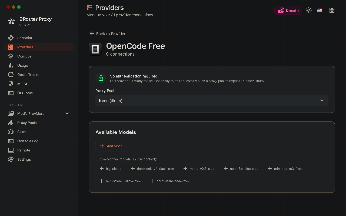This screenshot has height=216, width=346.
Task: Click the Remote laptop icon
Action: coord(11,150)
